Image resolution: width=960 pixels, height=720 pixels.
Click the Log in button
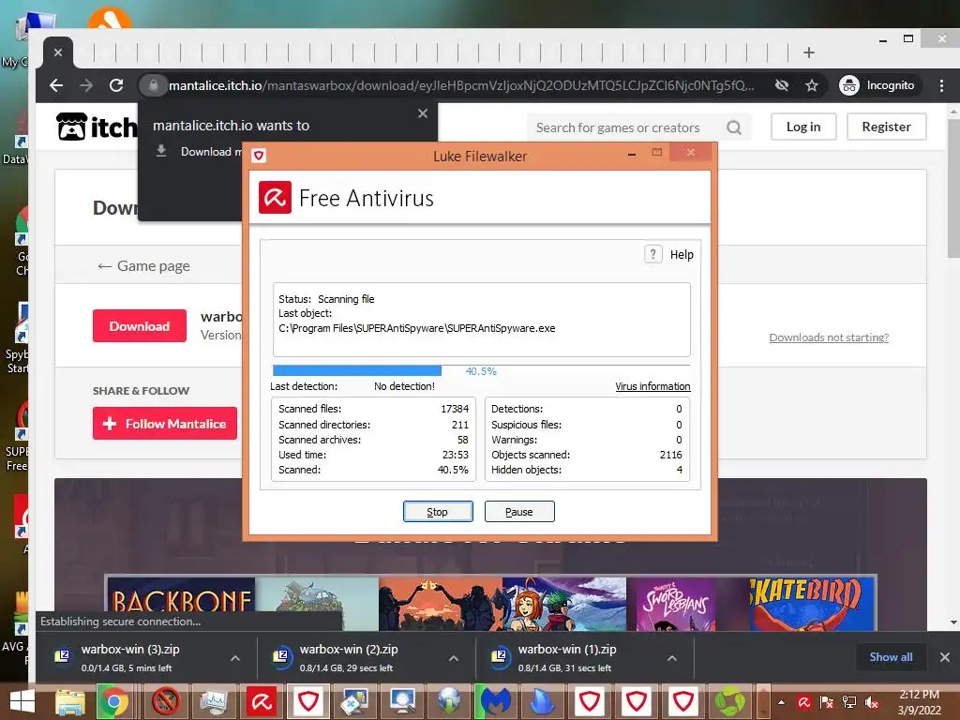tap(803, 127)
